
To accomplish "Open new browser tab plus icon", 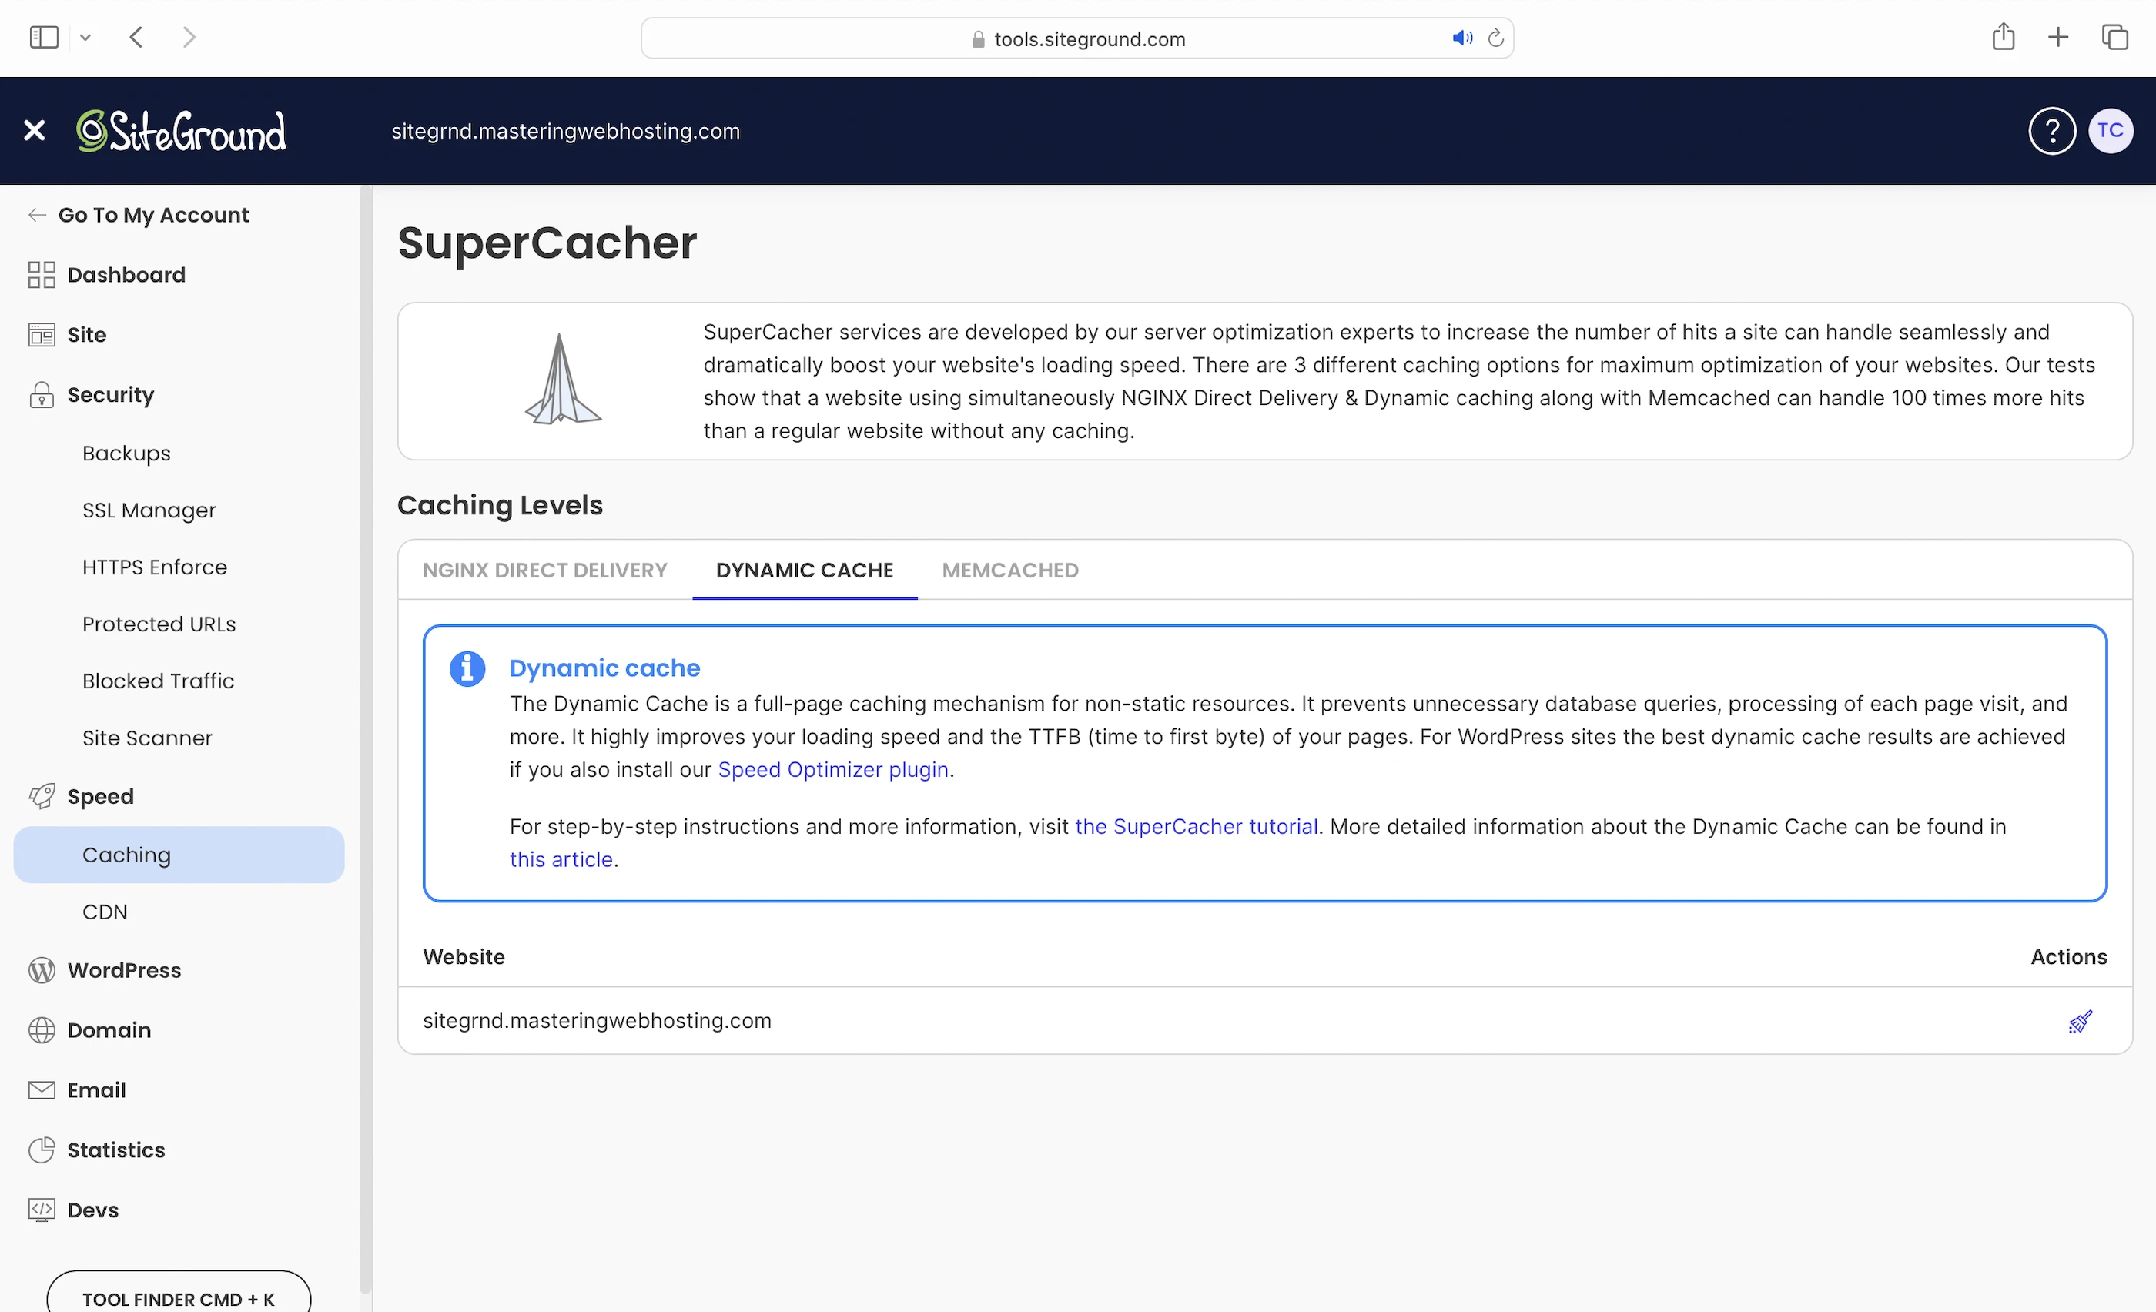I will [x=2058, y=38].
